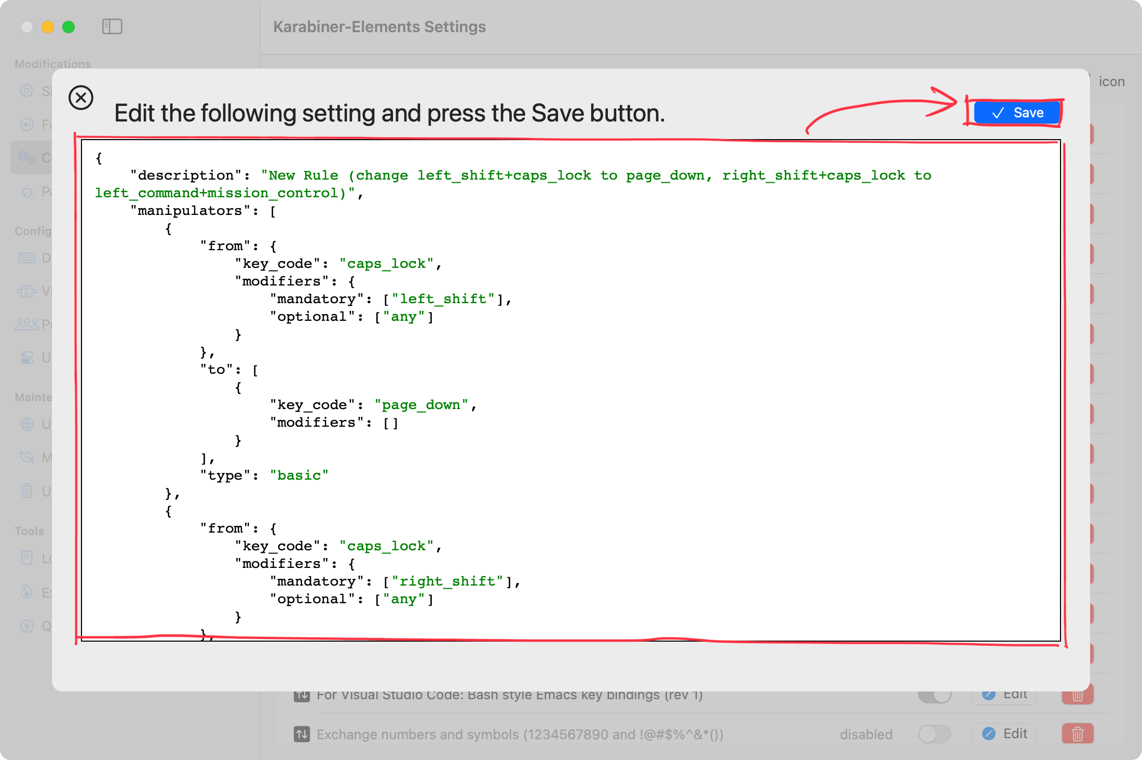Click the "Karabiner-Elements Settings" window title
This screenshot has height=760, width=1142.
pos(379,26)
